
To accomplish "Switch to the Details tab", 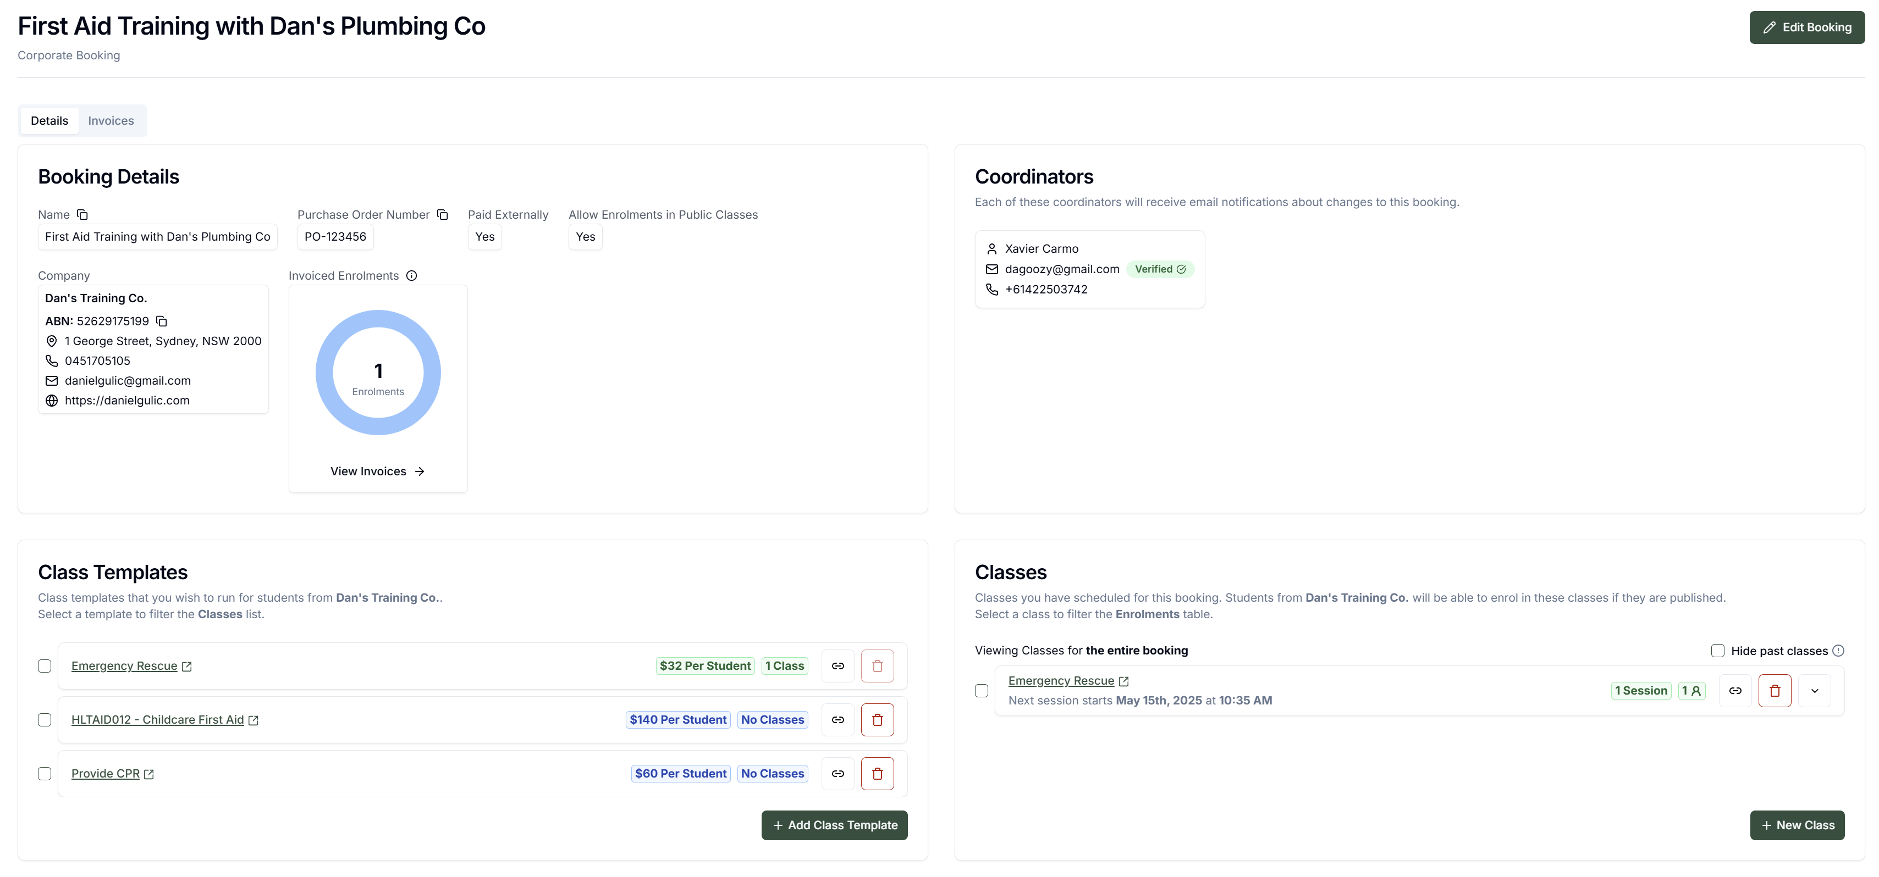I will 49,120.
